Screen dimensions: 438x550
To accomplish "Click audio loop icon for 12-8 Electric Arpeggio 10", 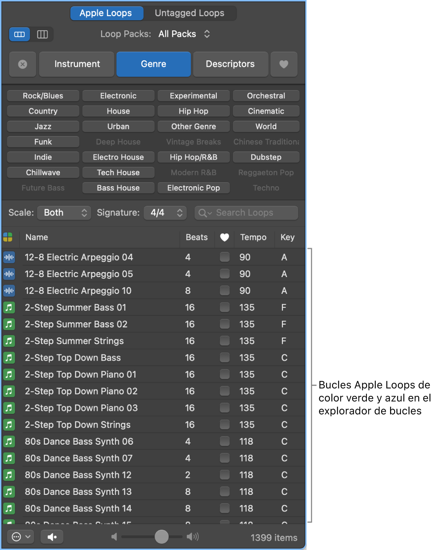I will pos(9,291).
